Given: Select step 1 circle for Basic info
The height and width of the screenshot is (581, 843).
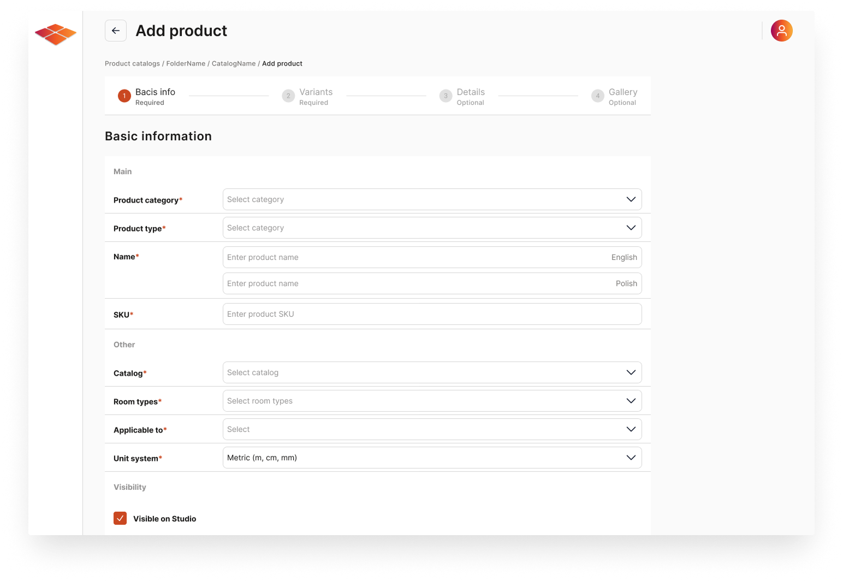Looking at the screenshot, I should click(x=124, y=96).
